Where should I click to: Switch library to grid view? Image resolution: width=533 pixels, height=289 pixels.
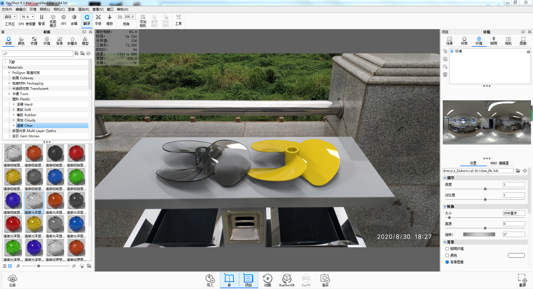(10, 266)
